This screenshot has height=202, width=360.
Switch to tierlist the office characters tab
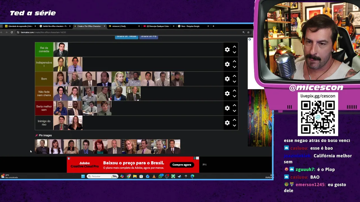(55, 26)
